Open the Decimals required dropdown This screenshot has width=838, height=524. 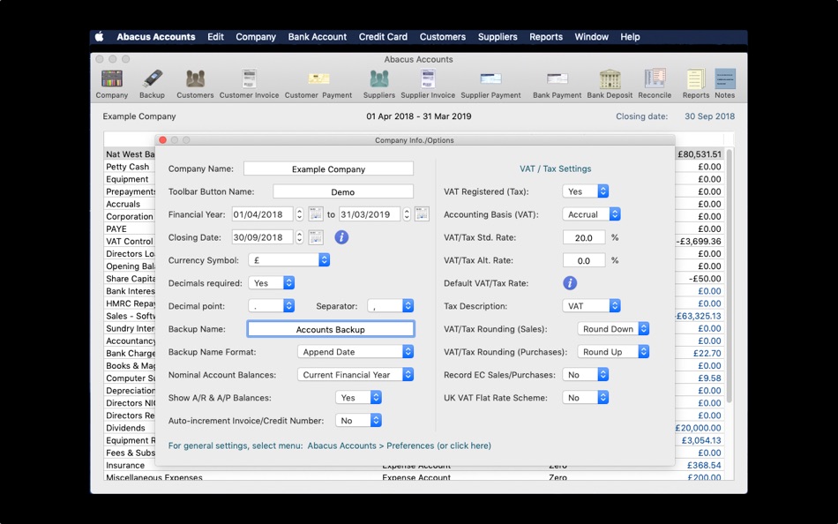(272, 283)
